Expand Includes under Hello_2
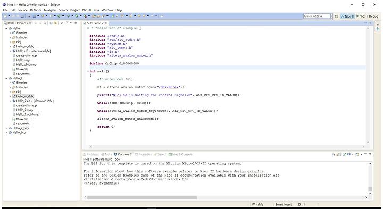 coord(10,87)
